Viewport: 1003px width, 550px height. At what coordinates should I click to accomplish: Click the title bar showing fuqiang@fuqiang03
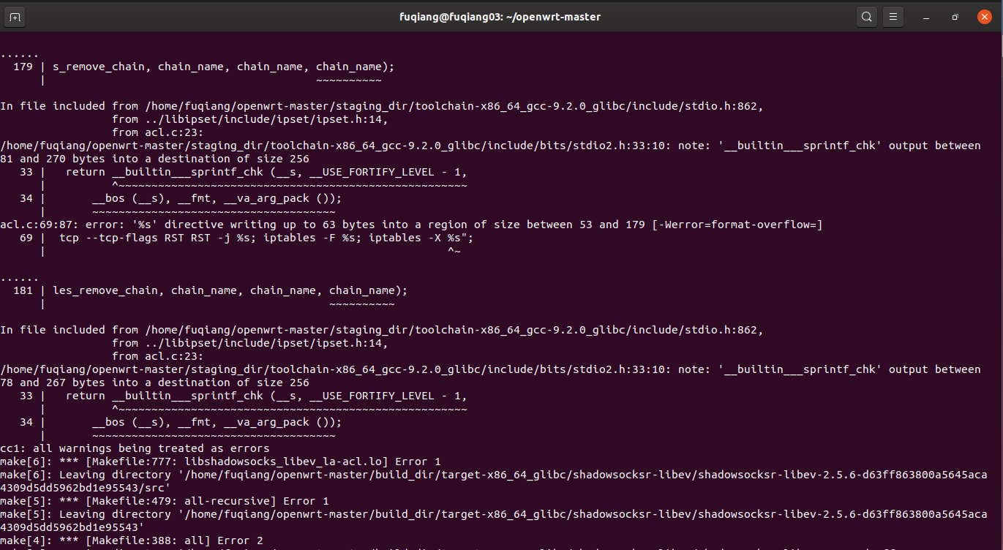(500, 16)
